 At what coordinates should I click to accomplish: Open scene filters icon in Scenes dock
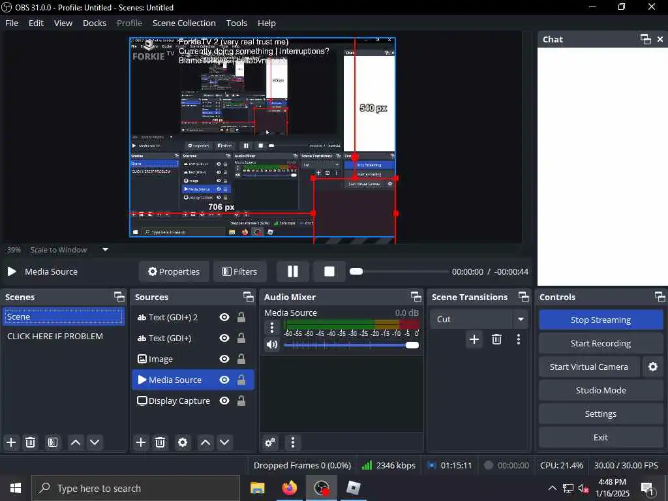point(53,442)
